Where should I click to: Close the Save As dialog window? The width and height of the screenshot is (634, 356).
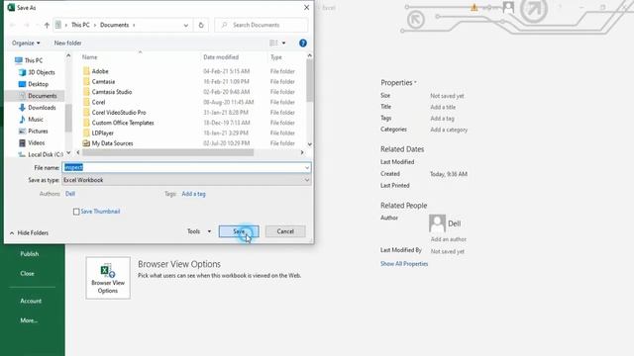pyautogui.click(x=306, y=8)
